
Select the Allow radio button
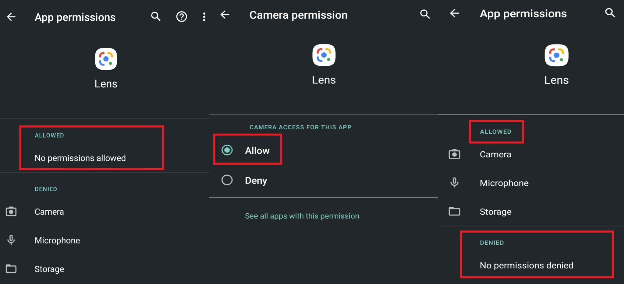point(227,150)
